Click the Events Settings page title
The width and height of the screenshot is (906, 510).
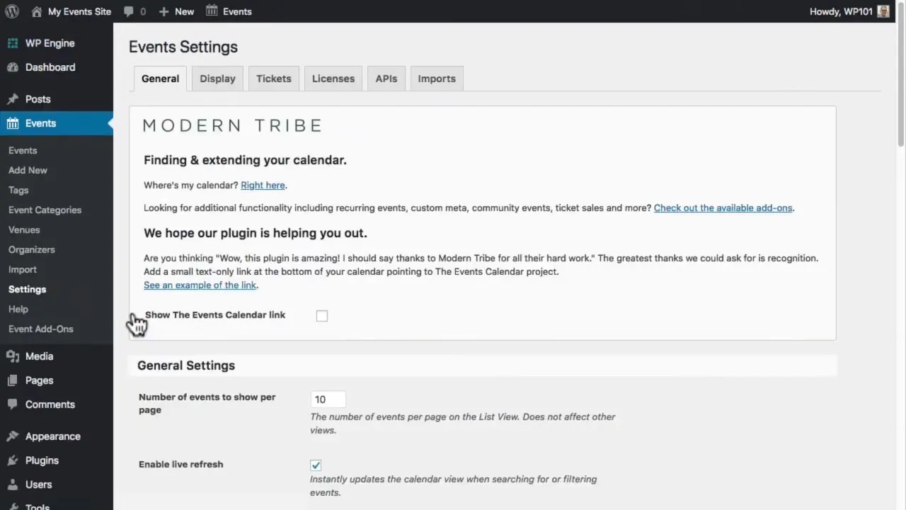(183, 47)
